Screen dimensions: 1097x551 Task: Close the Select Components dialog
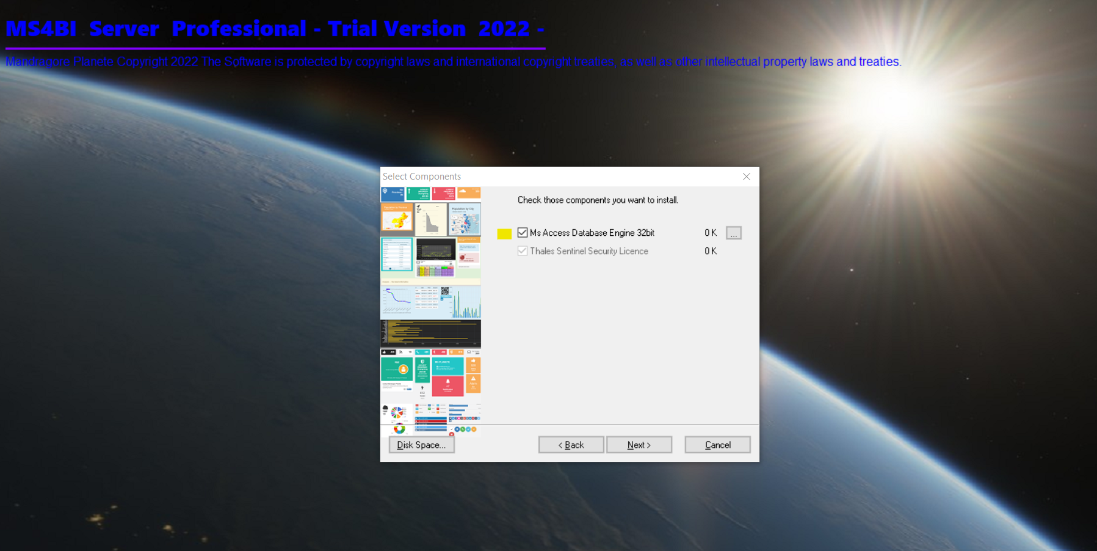(747, 177)
